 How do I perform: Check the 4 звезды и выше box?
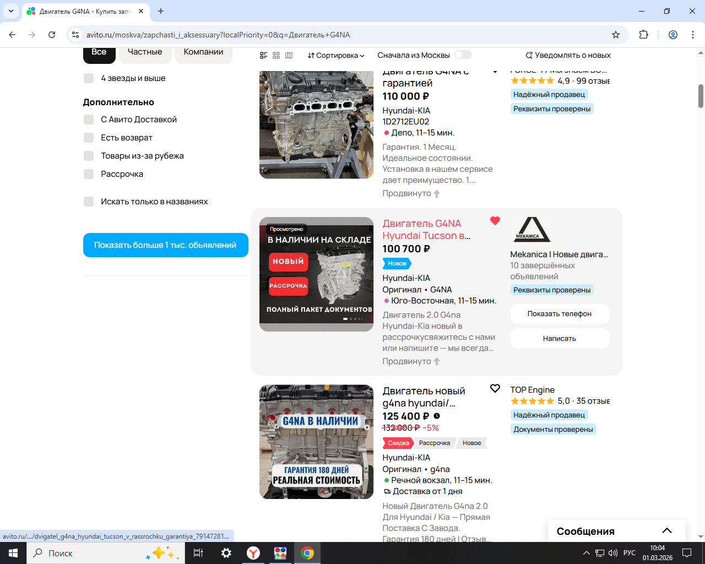pyautogui.click(x=89, y=78)
